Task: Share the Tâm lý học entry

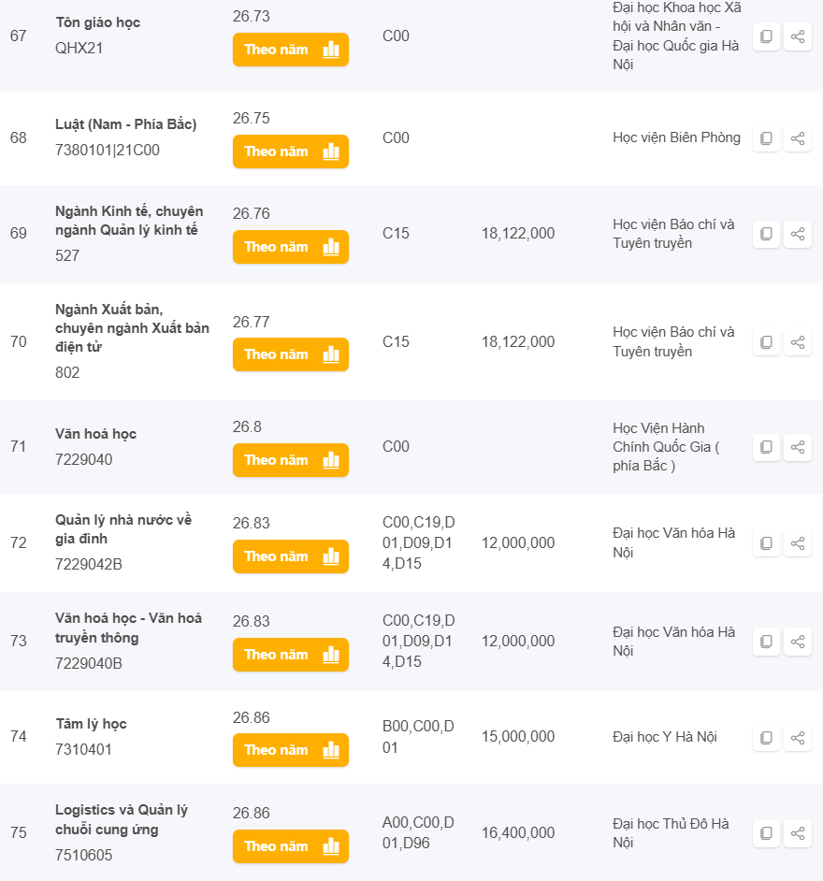Action: [798, 738]
